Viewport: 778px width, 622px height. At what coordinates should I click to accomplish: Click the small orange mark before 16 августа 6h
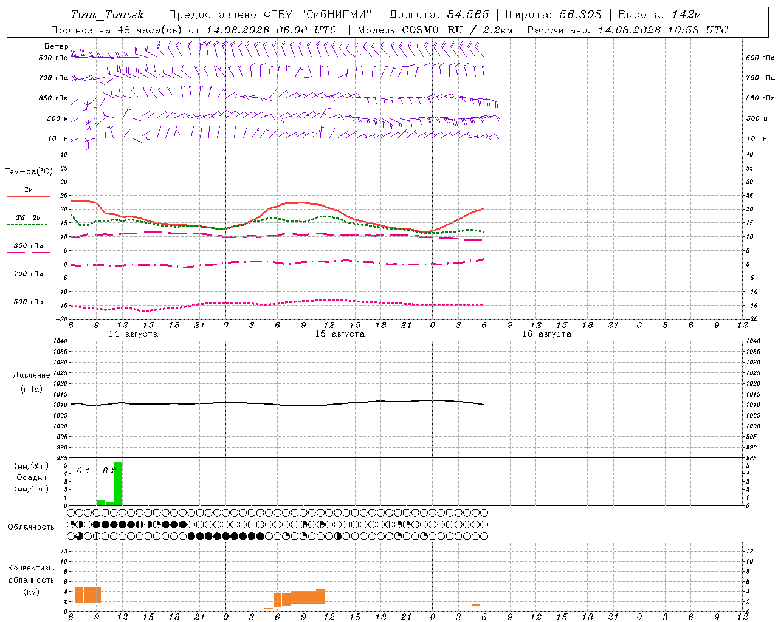pos(475,605)
